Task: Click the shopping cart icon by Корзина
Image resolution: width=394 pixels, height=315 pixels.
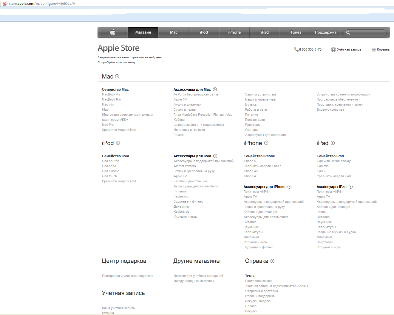Action: pos(373,50)
